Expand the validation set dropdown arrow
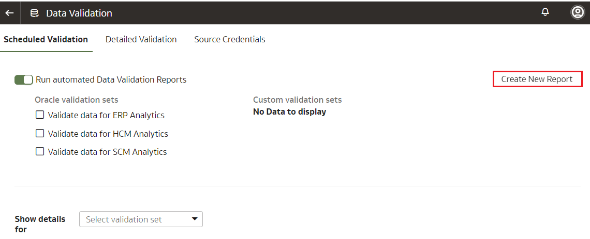 [195, 219]
